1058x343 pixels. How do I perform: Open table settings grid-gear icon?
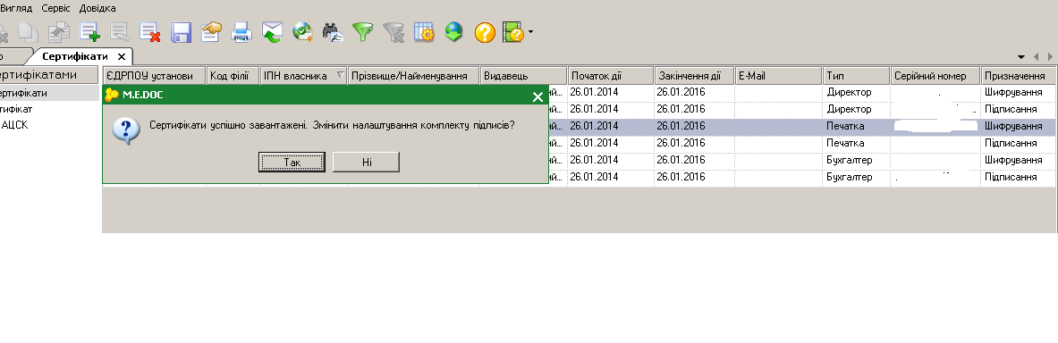point(424,31)
